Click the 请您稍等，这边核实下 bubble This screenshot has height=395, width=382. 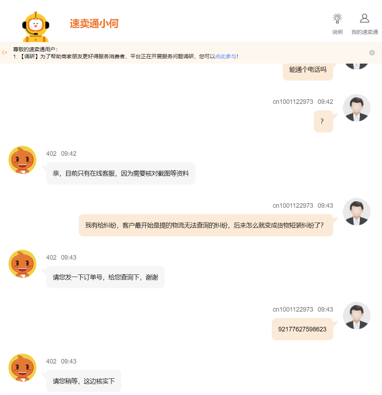click(84, 381)
